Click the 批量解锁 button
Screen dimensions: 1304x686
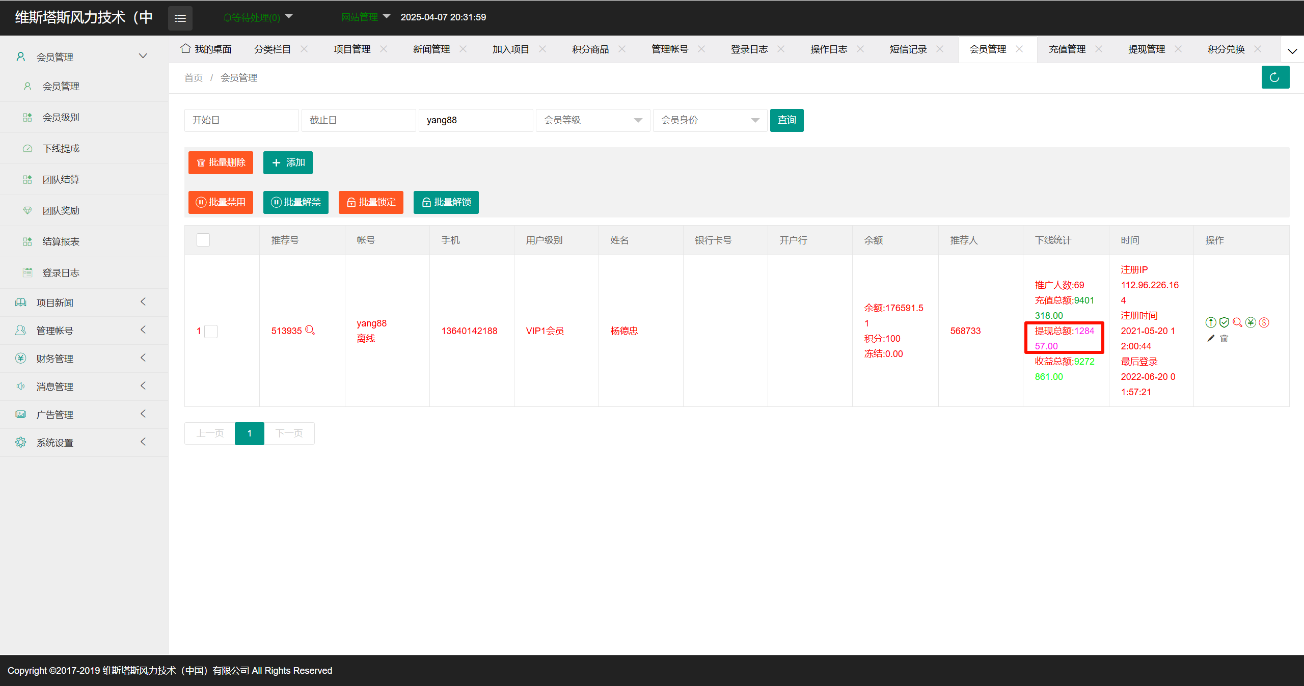click(446, 202)
